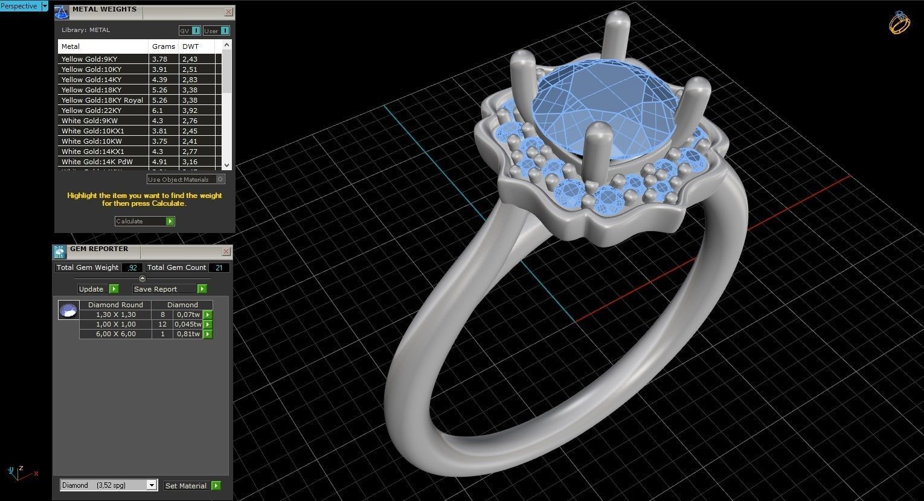
Task: Click the Grams column header
Action: [x=164, y=46]
